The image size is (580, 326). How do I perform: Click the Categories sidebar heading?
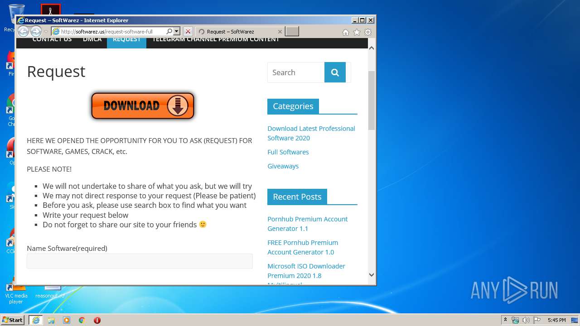pyautogui.click(x=293, y=106)
